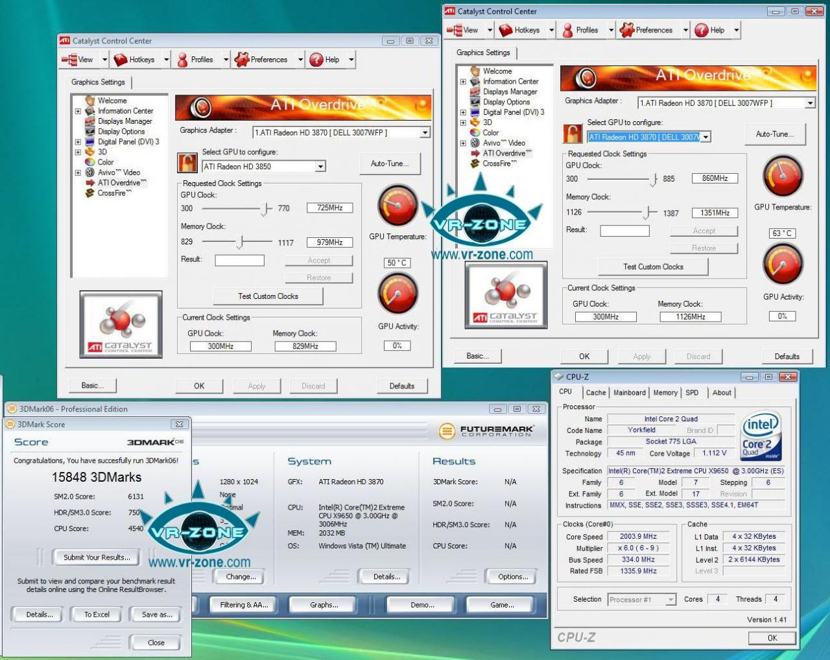
Task: Click To Excel button in 3DMark Score dialog
Action: (x=97, y=615)
